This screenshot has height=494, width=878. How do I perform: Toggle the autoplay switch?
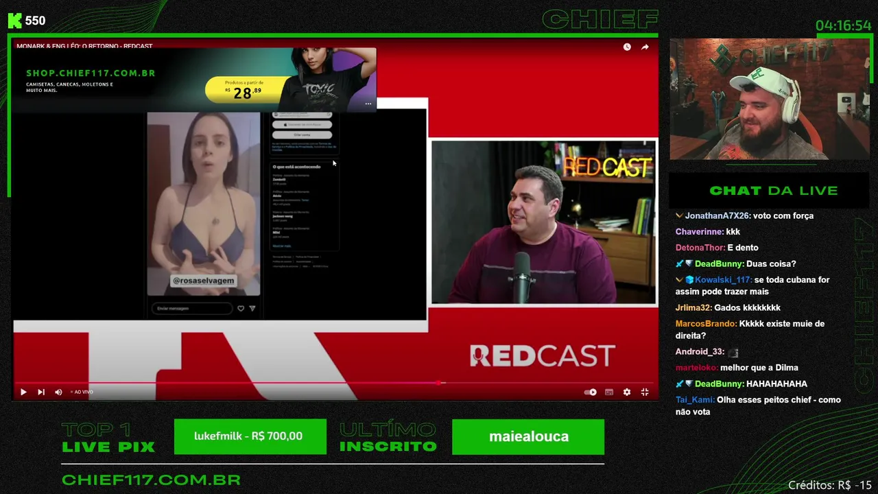[590, 392]
